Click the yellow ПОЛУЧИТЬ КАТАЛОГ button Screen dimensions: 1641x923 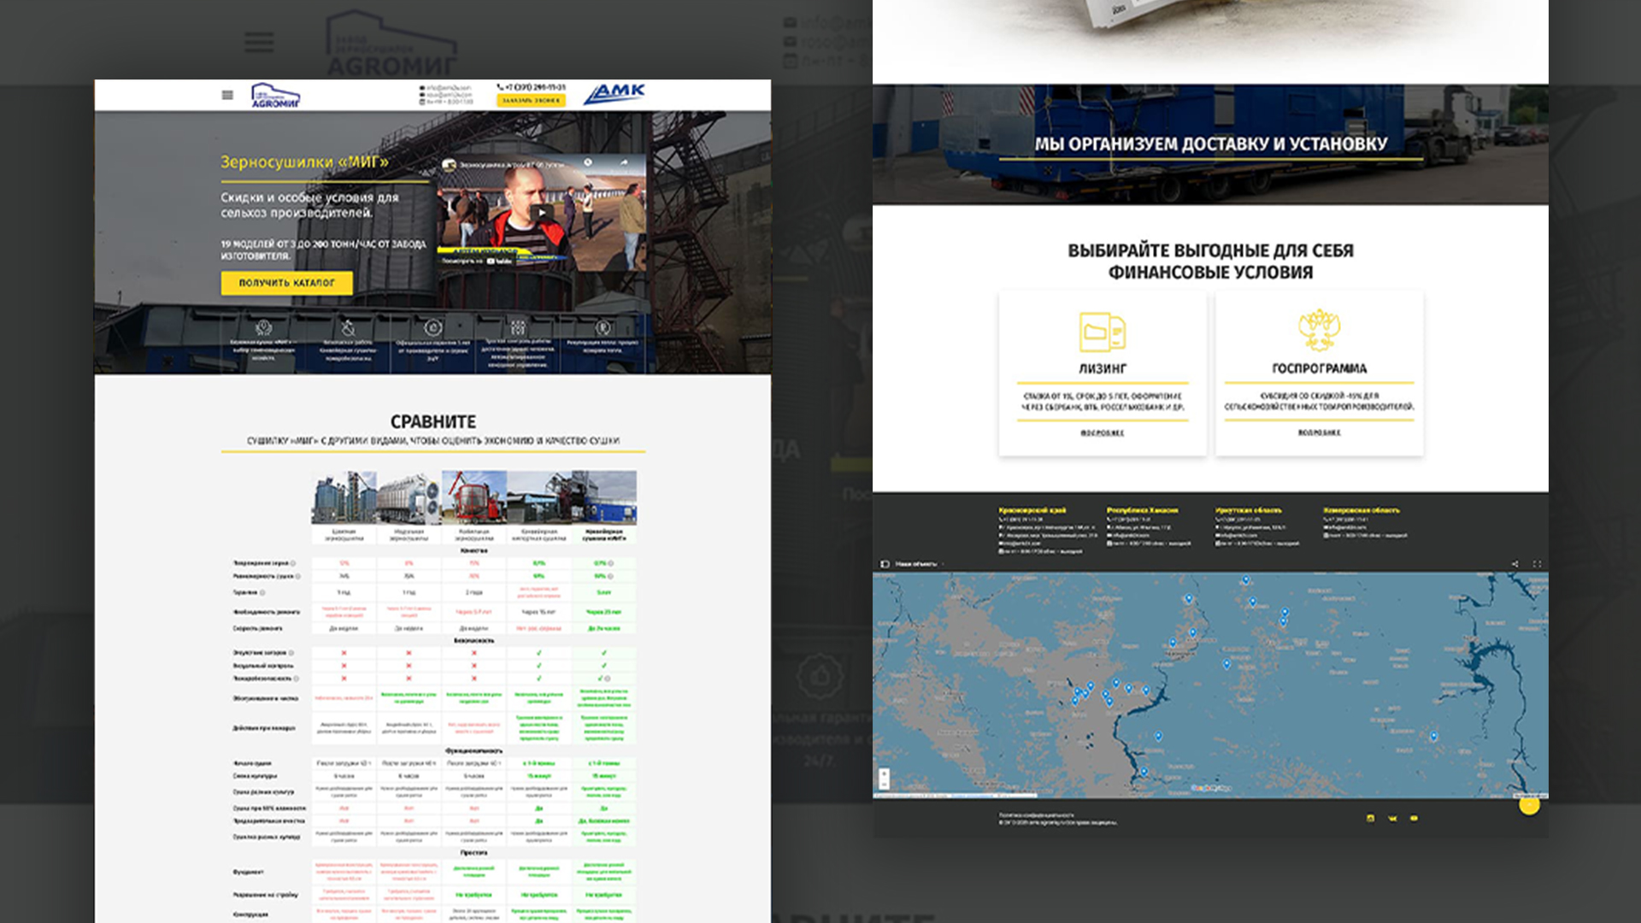286,283
